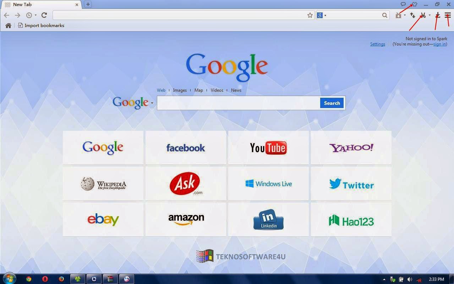Screen dimensions: 454x284
Task: Open the speech bubble feedback icon
Action: pos(403,4)
